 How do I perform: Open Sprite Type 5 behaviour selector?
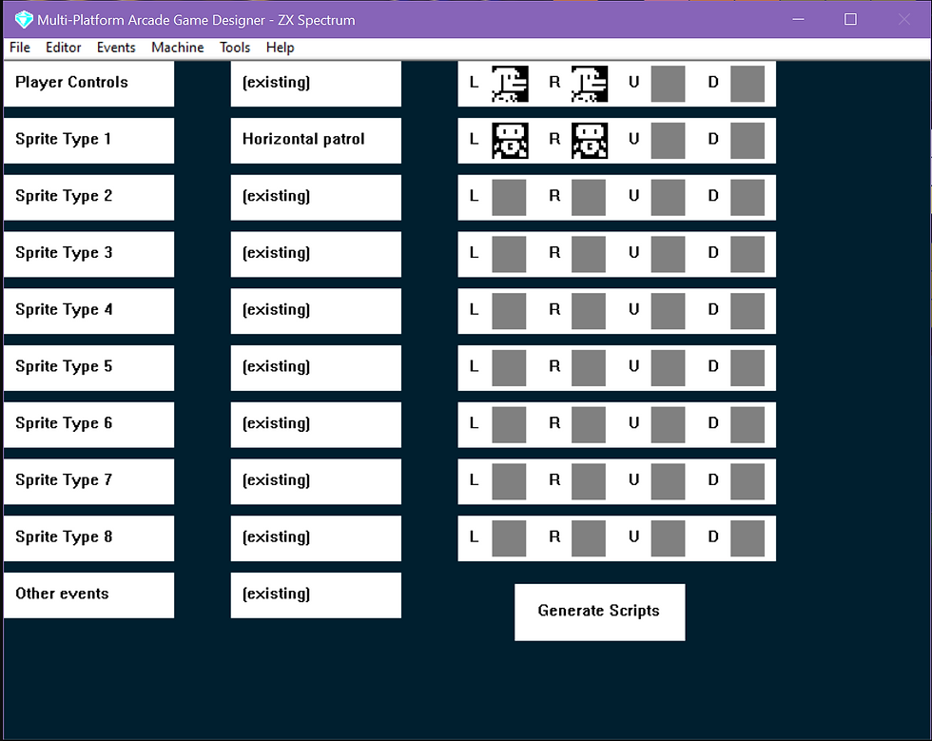(x=316, y=368)
